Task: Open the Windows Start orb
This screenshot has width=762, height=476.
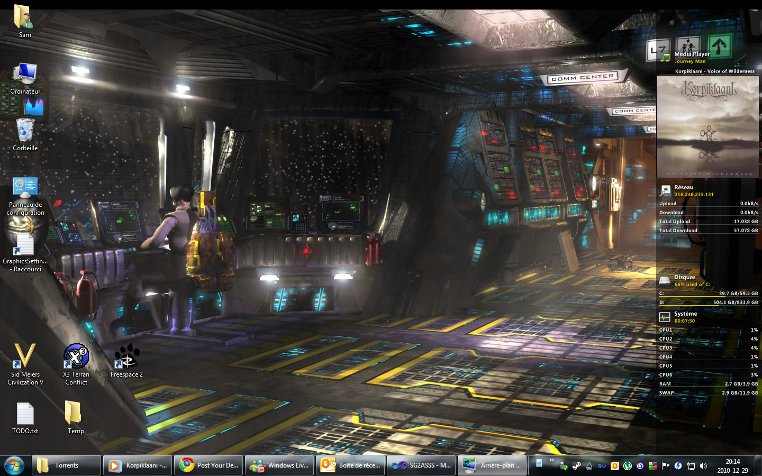Action: (x=14, y=465)
